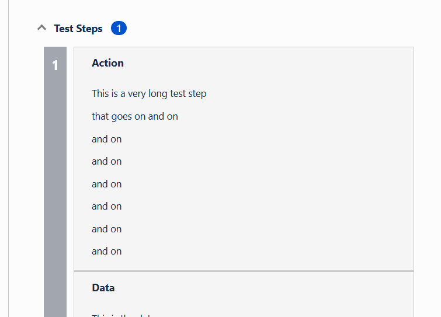This screenshot has width=441, height=317.
Task: Click the last standalone 'and on' line
Action: pos(107,251)
